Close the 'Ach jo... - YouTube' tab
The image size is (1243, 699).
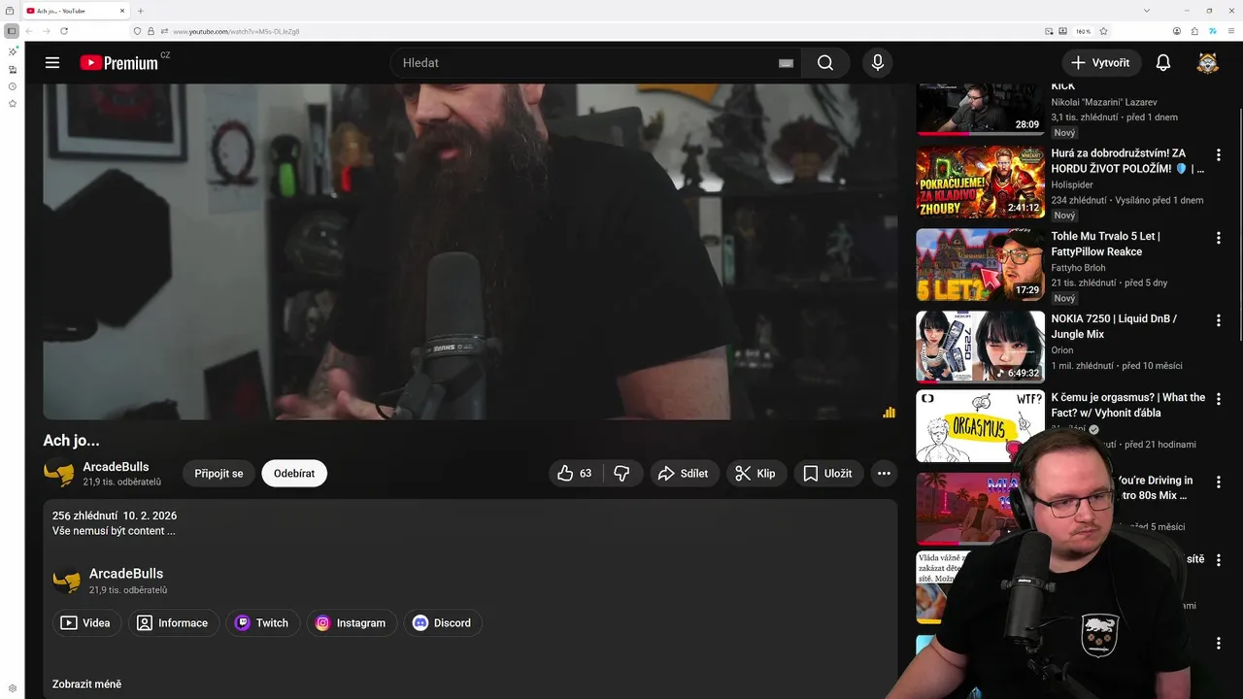pos(122,11)
